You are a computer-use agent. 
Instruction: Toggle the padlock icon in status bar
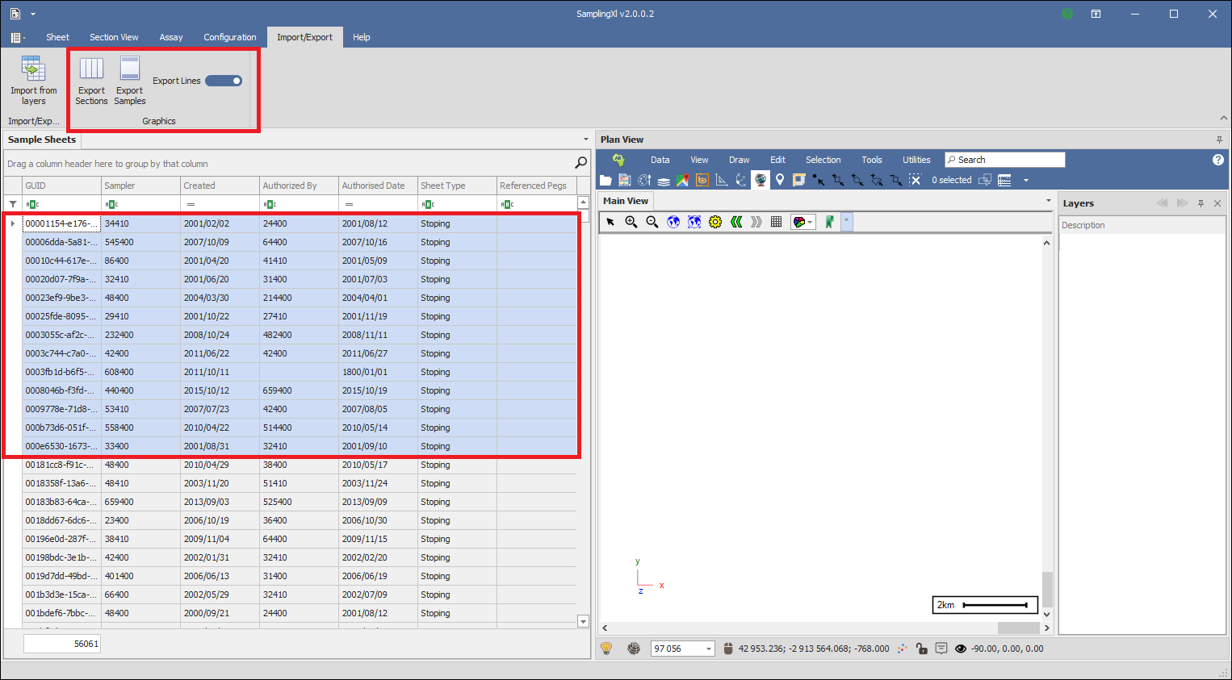pos(922,649)
